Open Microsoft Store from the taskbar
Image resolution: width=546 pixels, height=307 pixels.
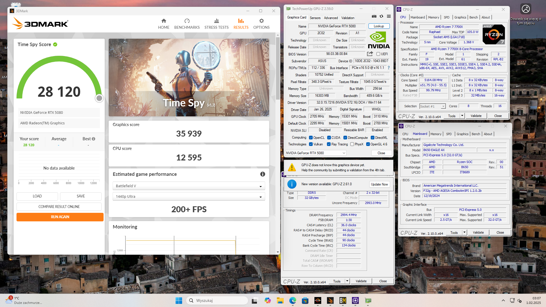point(305,300)
